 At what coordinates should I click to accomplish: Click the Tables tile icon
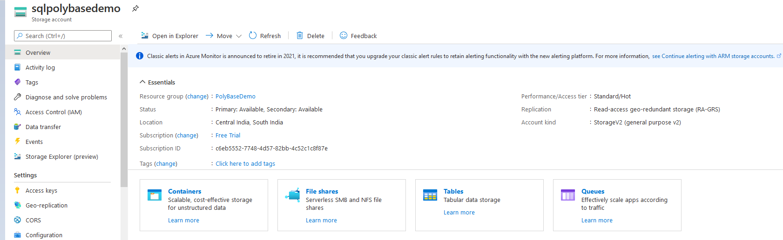click(430, 195)
